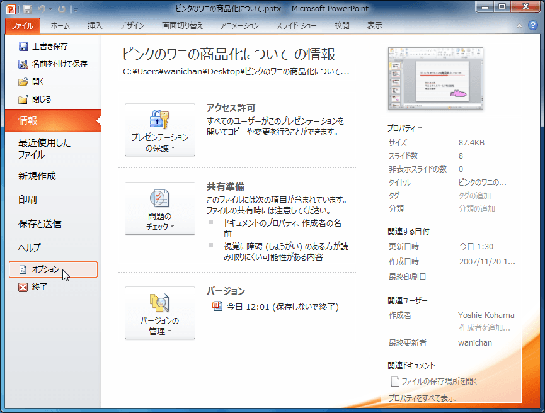
Task: Click the 非表示スライドの数 label
Action: click(x=418, y=169)
